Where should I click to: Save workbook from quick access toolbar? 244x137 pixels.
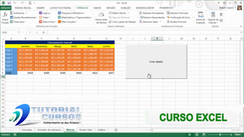(9, 3)
